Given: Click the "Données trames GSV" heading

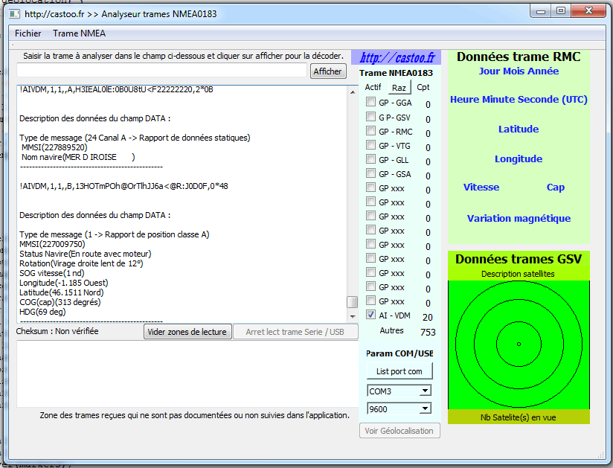Looking at the screenshot, I should (x=519, y=259).
